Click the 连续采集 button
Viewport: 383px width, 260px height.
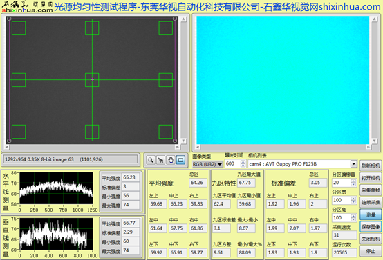[371, 202]
